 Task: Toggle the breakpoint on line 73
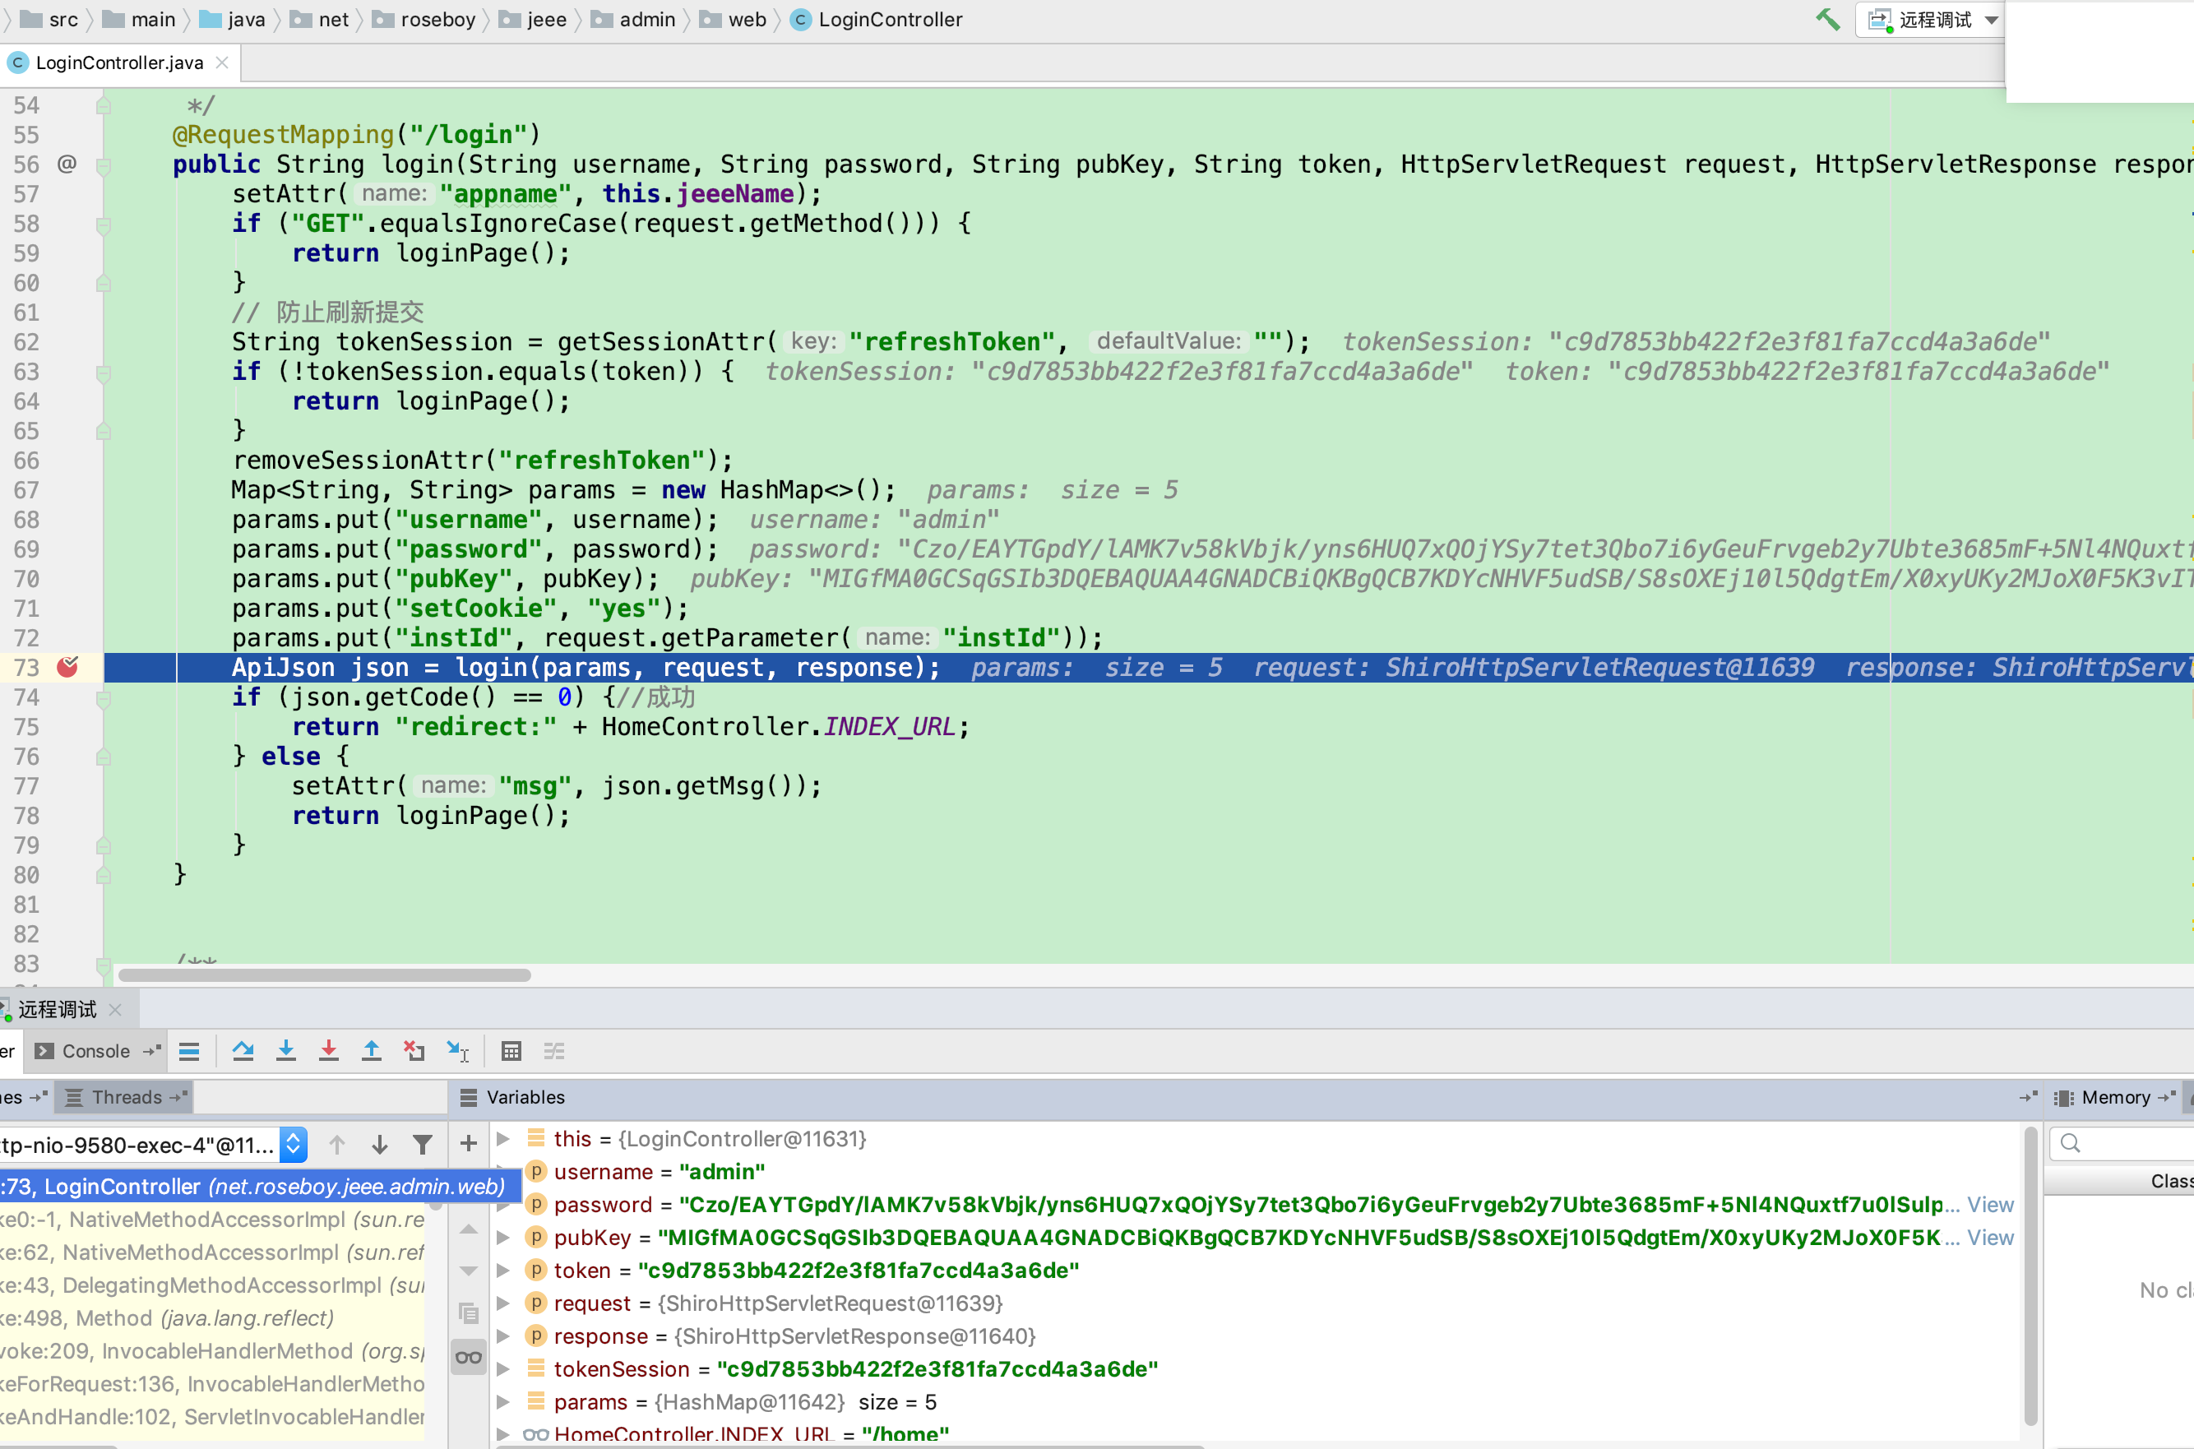coord(67,666)
